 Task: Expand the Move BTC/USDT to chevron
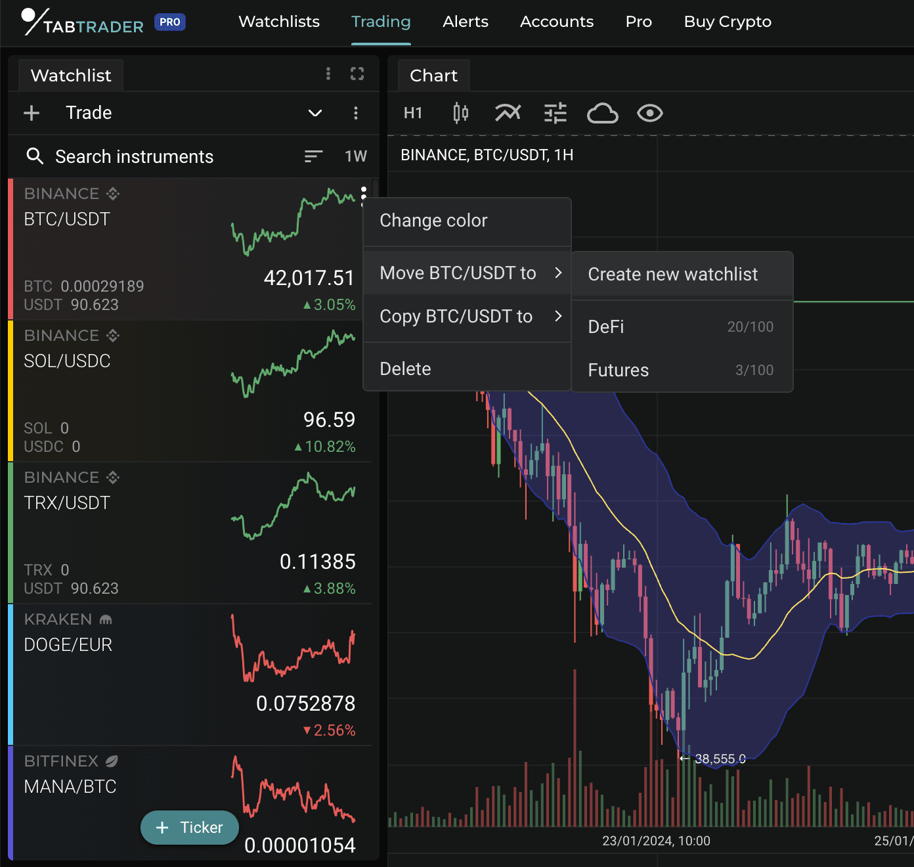(x=558, y=272)
